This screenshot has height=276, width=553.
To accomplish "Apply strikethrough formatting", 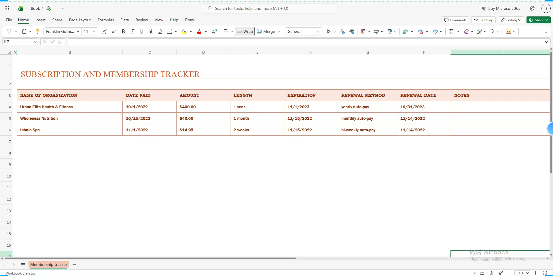I will 151,31.
